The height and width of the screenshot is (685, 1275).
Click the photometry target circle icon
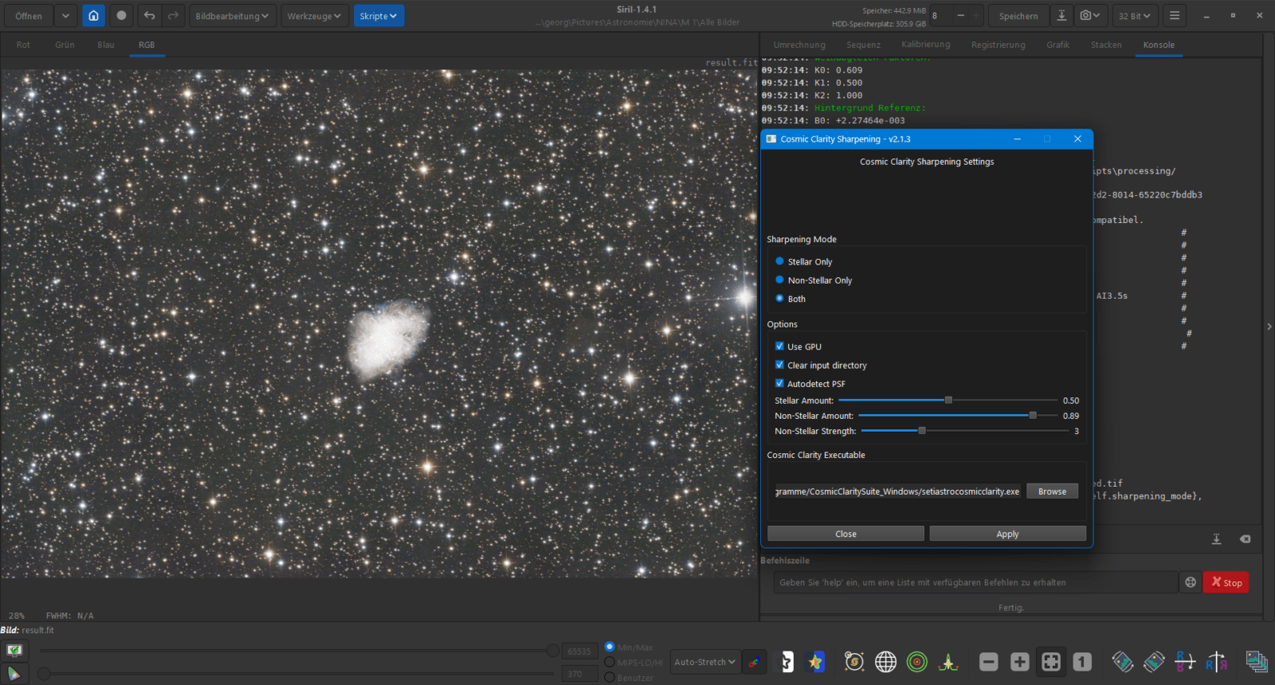pos(917,662)
